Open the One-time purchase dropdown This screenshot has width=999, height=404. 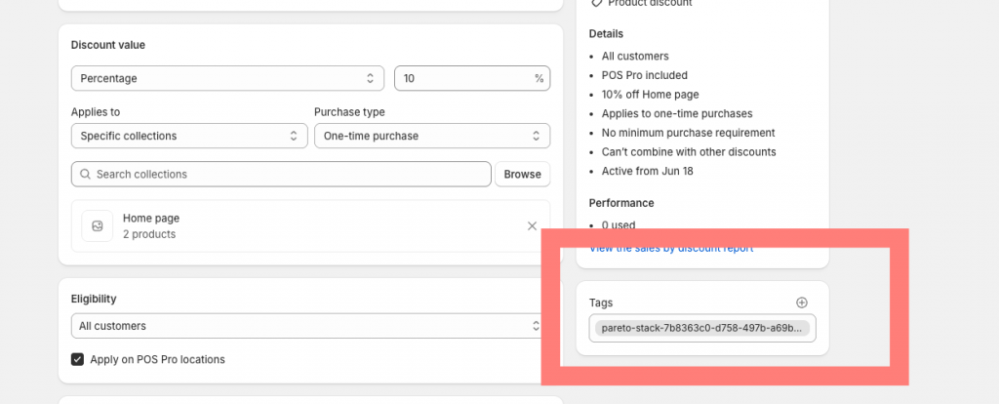click(x=432, y=136)
